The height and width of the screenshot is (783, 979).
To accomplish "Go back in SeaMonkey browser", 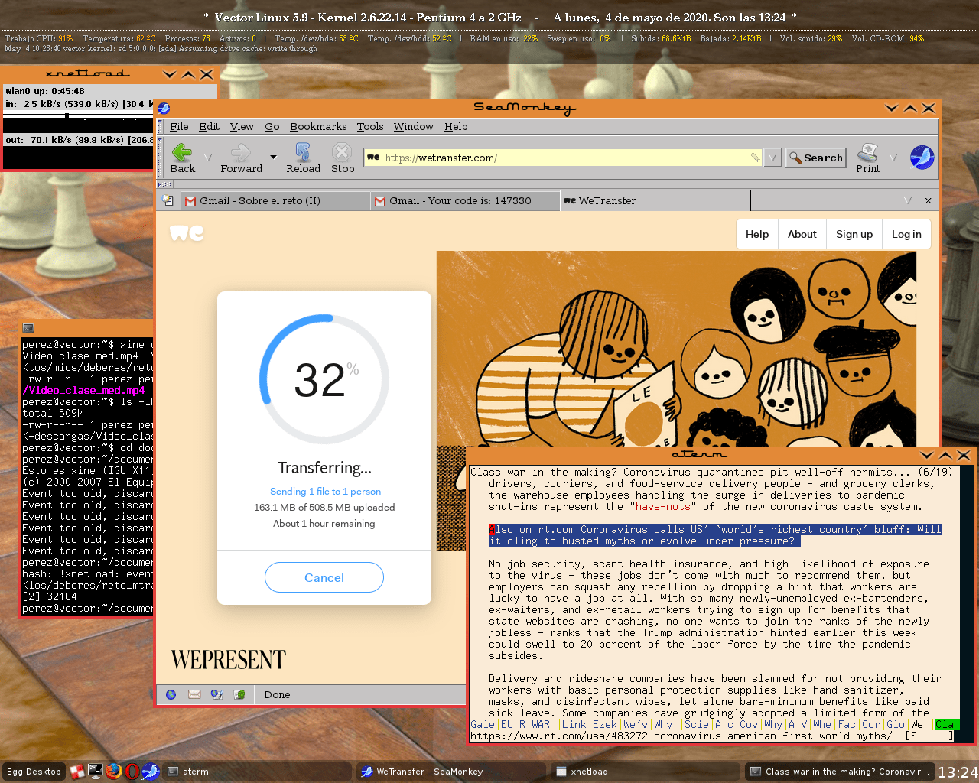I will 182,158.
